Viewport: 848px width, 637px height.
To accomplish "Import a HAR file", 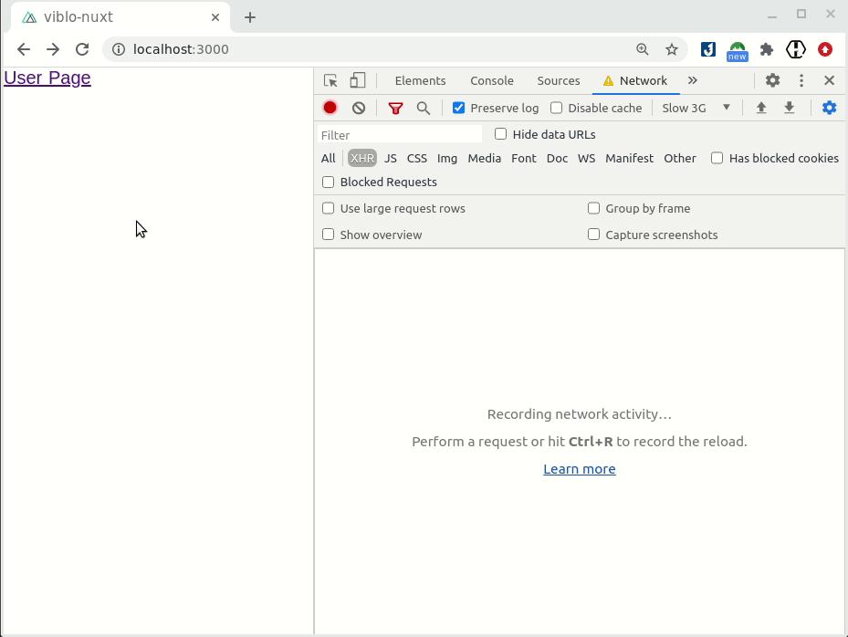I will pos(761,108).
